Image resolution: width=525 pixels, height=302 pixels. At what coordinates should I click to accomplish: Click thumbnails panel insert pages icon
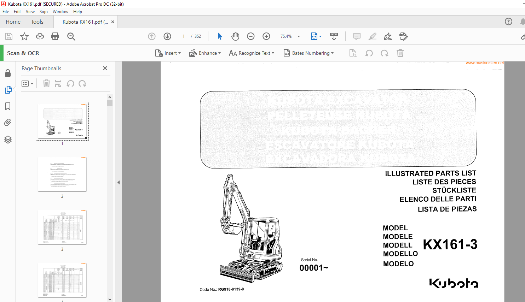point(58,83)
